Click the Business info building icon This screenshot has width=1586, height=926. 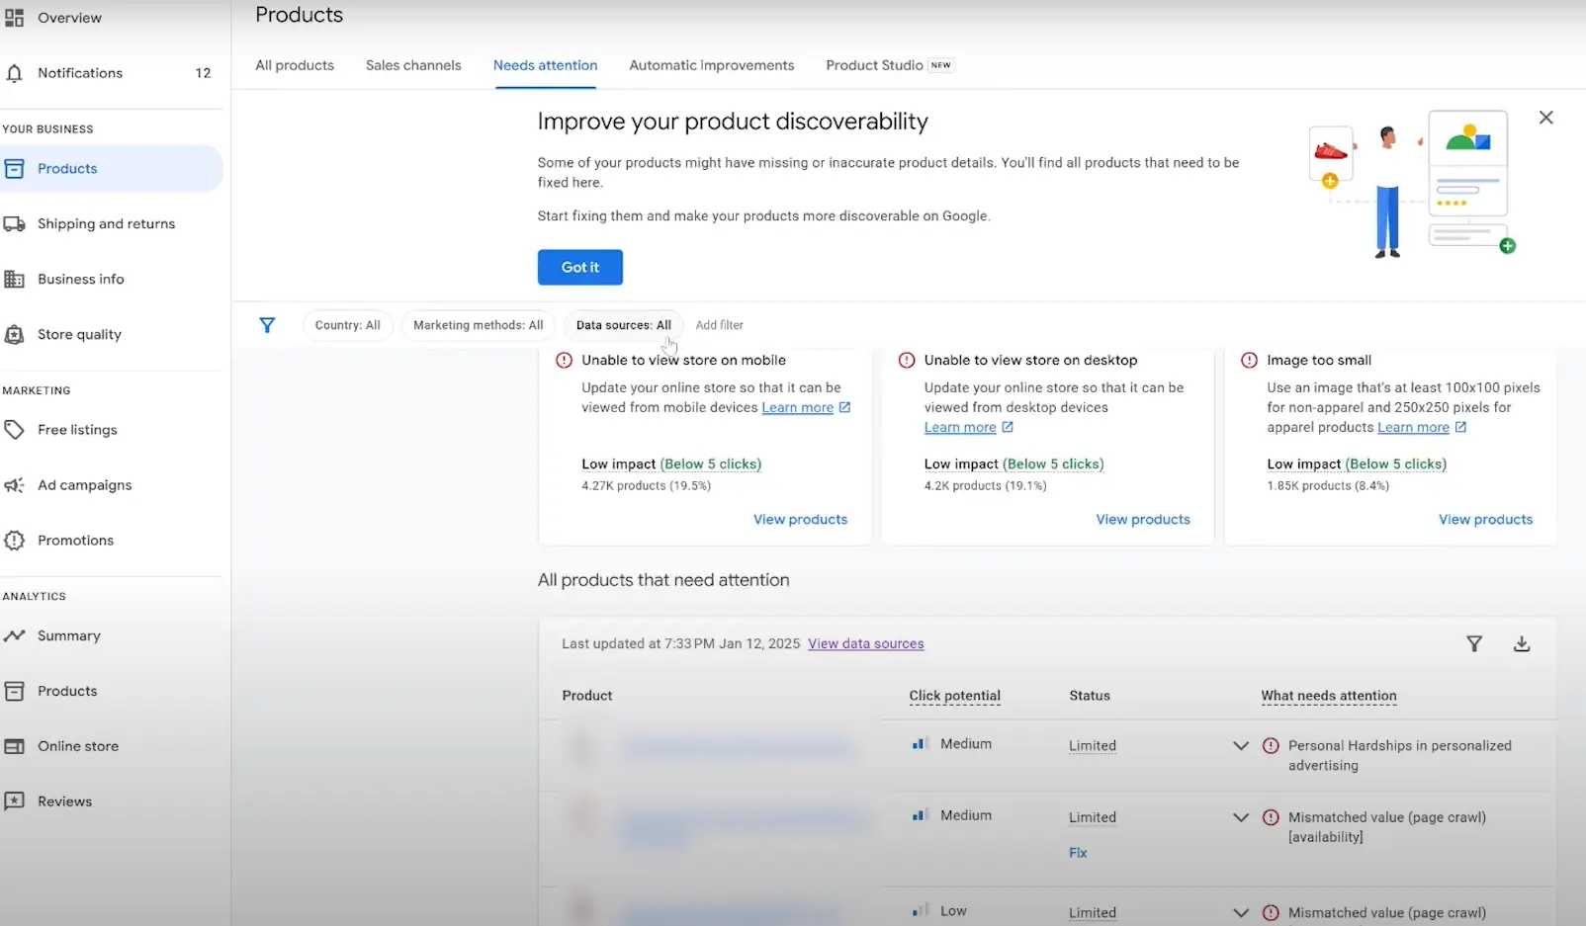coord(14,280)
